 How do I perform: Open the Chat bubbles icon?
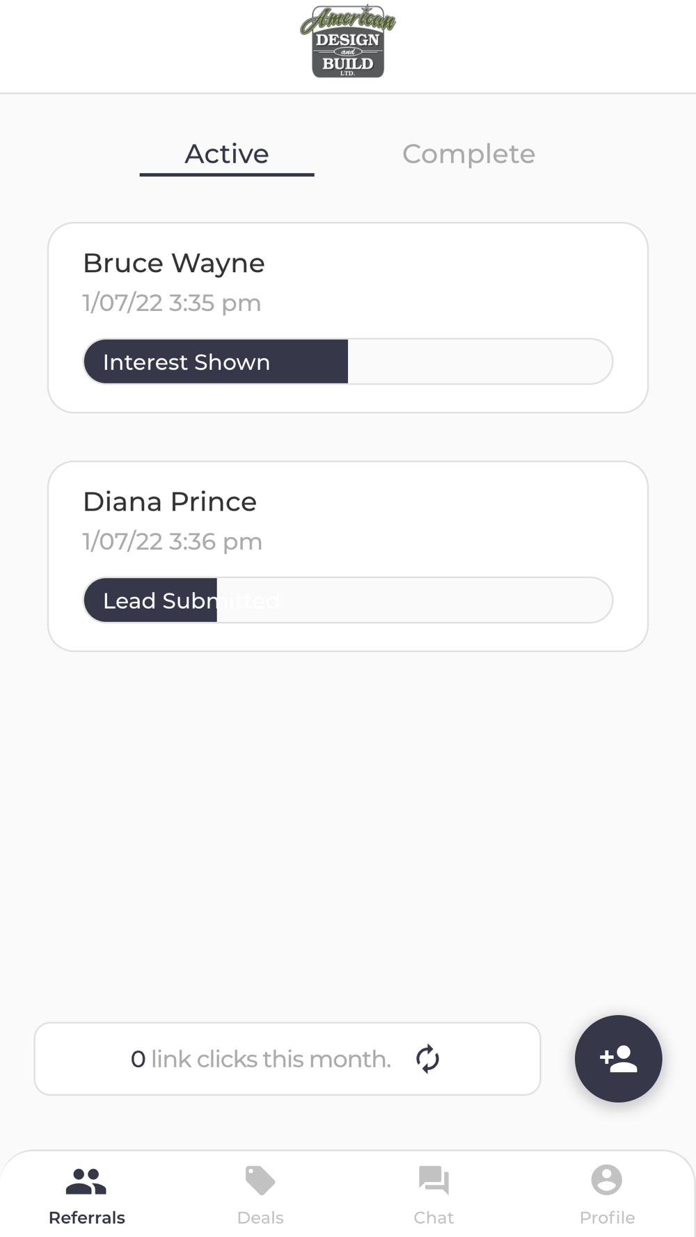click(434, 1181)
